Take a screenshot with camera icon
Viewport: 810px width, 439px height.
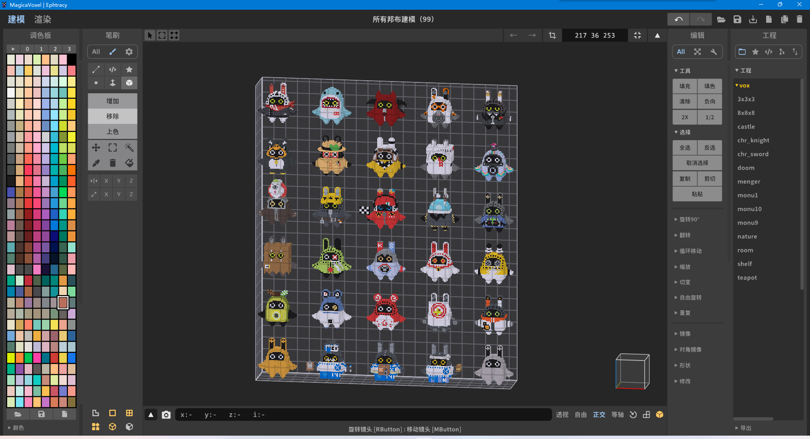pyautogui.click(x=166, y=415)
